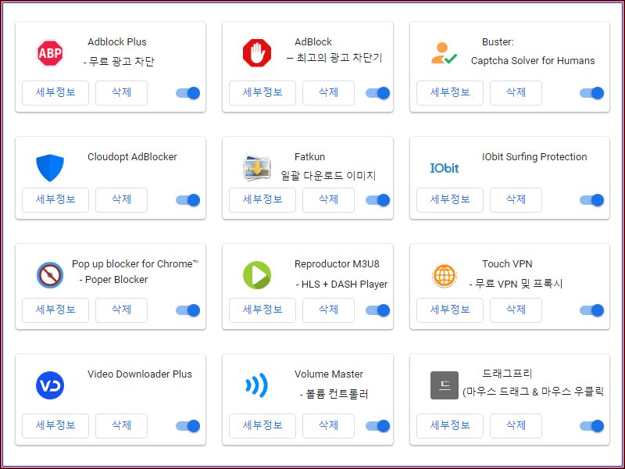625x469 pixels.
Task: Click 삭제 on Cloudopt AdBlocker card
Action: click(122, 200)
